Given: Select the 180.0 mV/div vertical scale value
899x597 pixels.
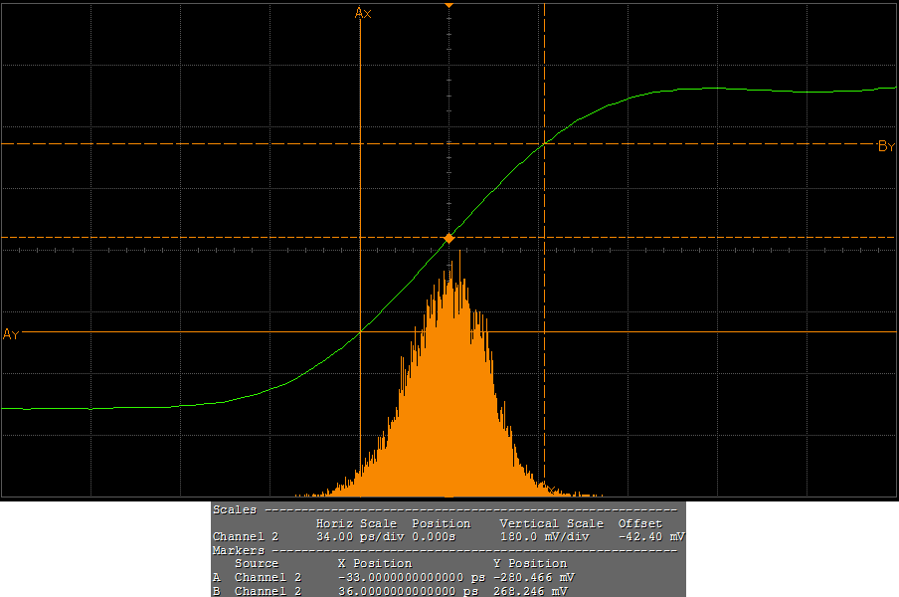Looking at the screenshot, I should pos(545,536).
